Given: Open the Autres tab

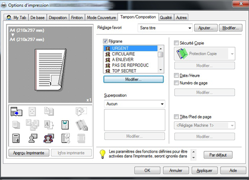Looking at the screenshot, I should [181, 17].
